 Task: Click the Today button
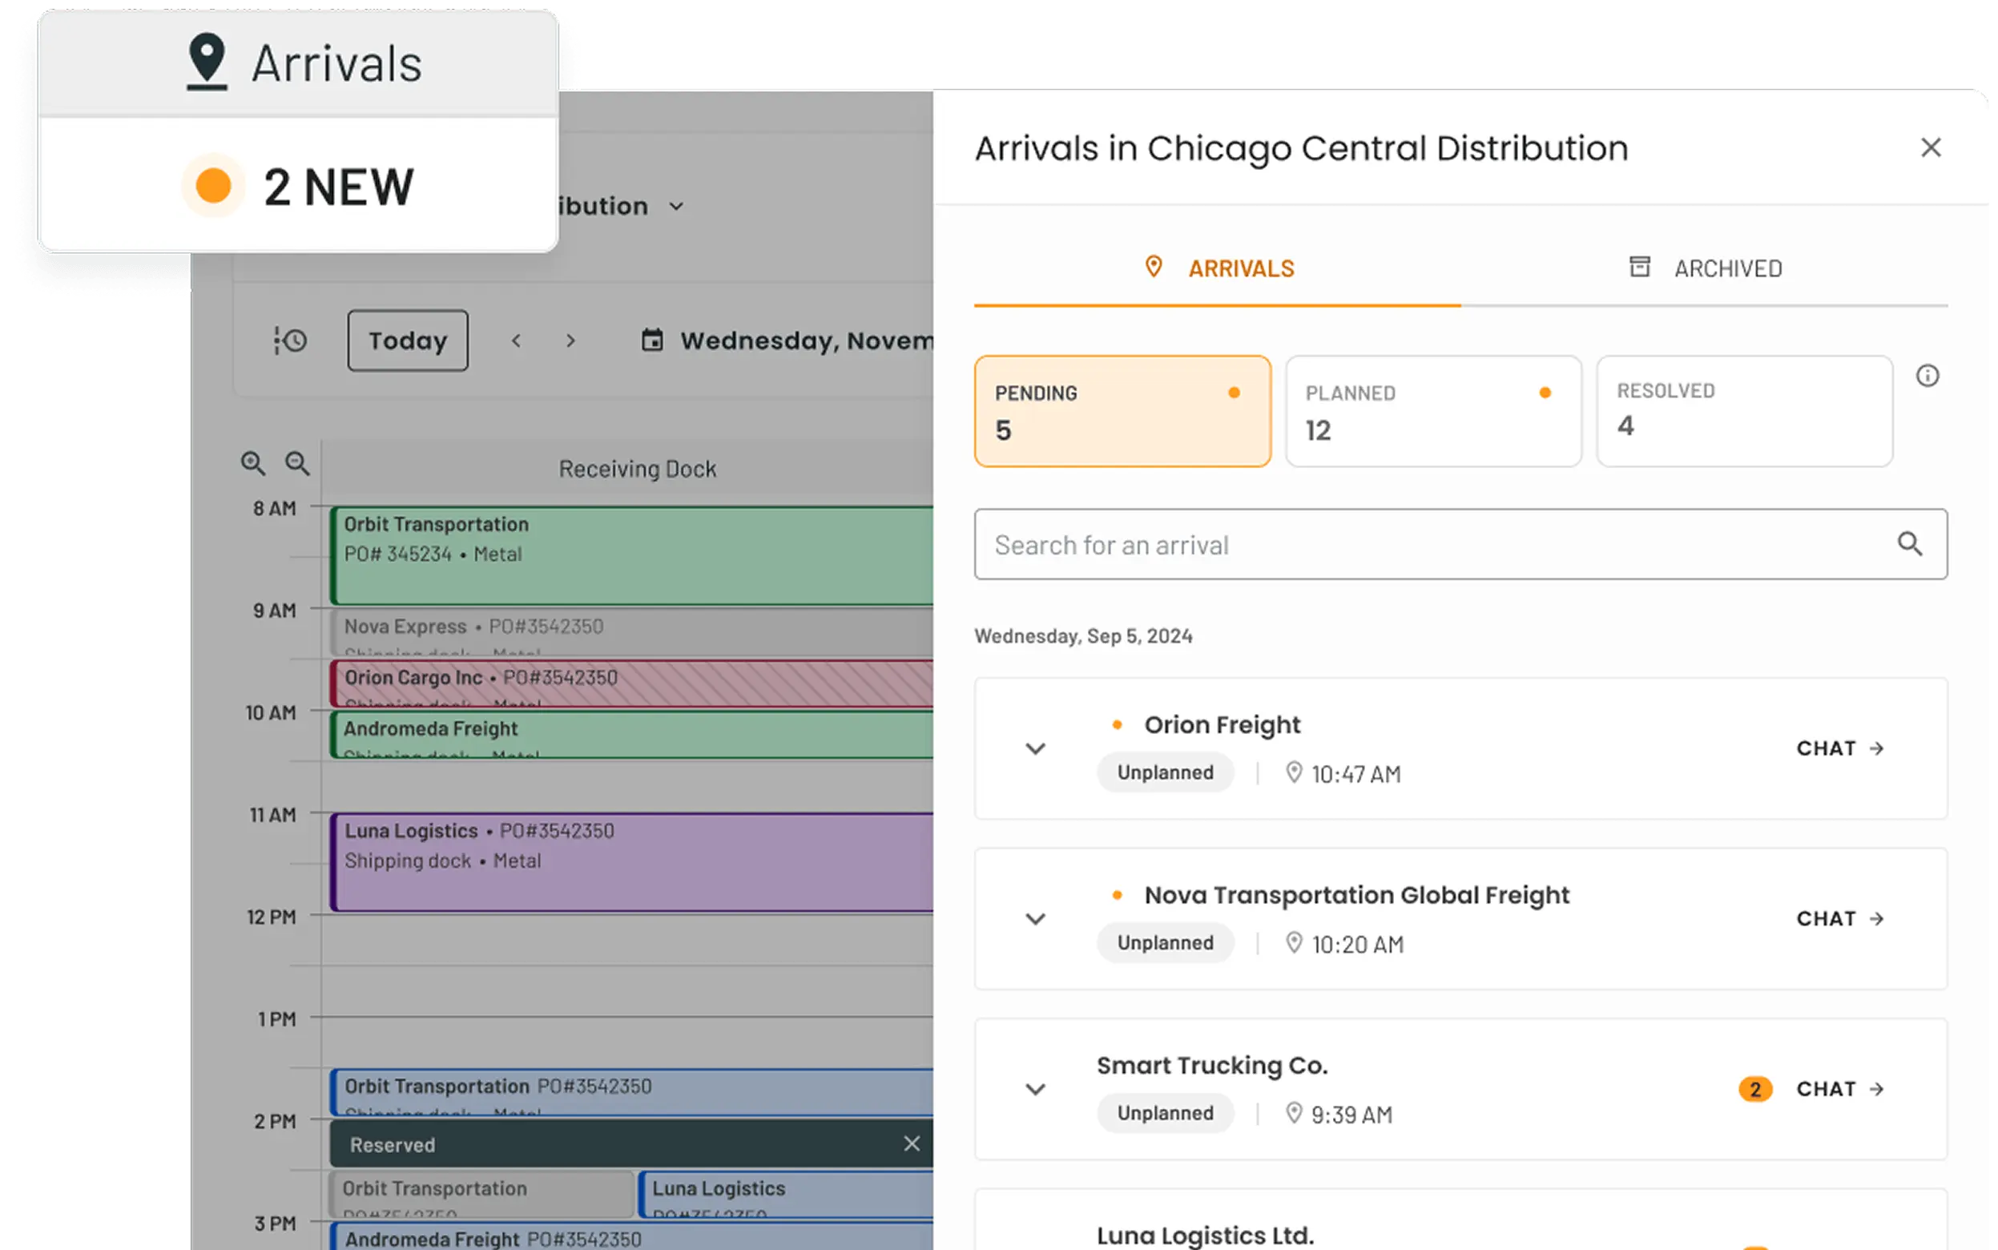click(x=407, y=340)
